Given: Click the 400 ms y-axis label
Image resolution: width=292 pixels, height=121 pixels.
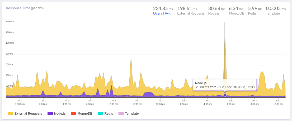Looking at the screenshot, I should (x=10, y=75).
